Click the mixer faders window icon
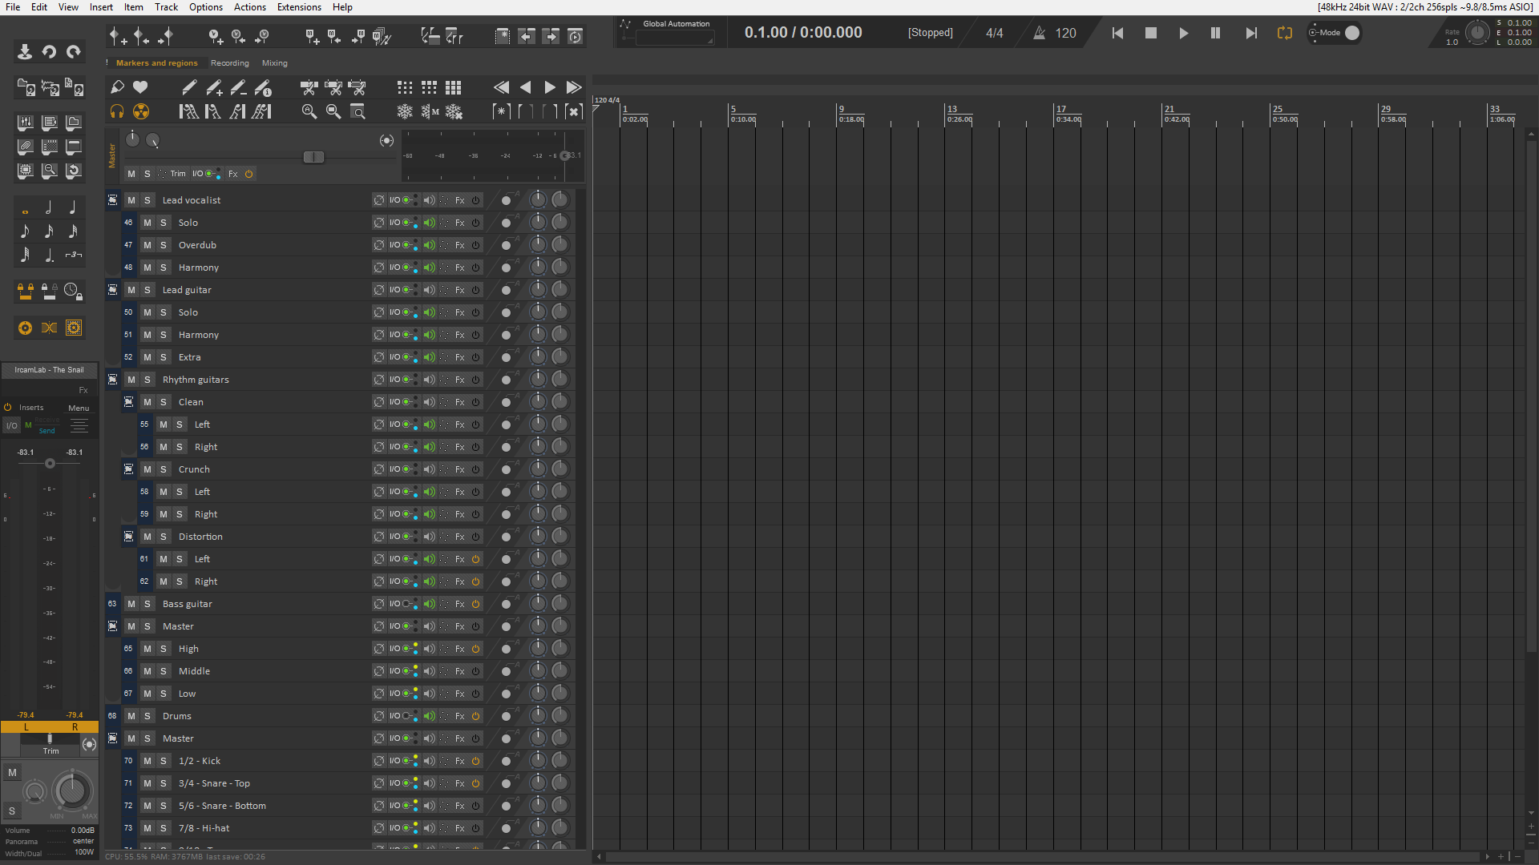 pos(25,123)
